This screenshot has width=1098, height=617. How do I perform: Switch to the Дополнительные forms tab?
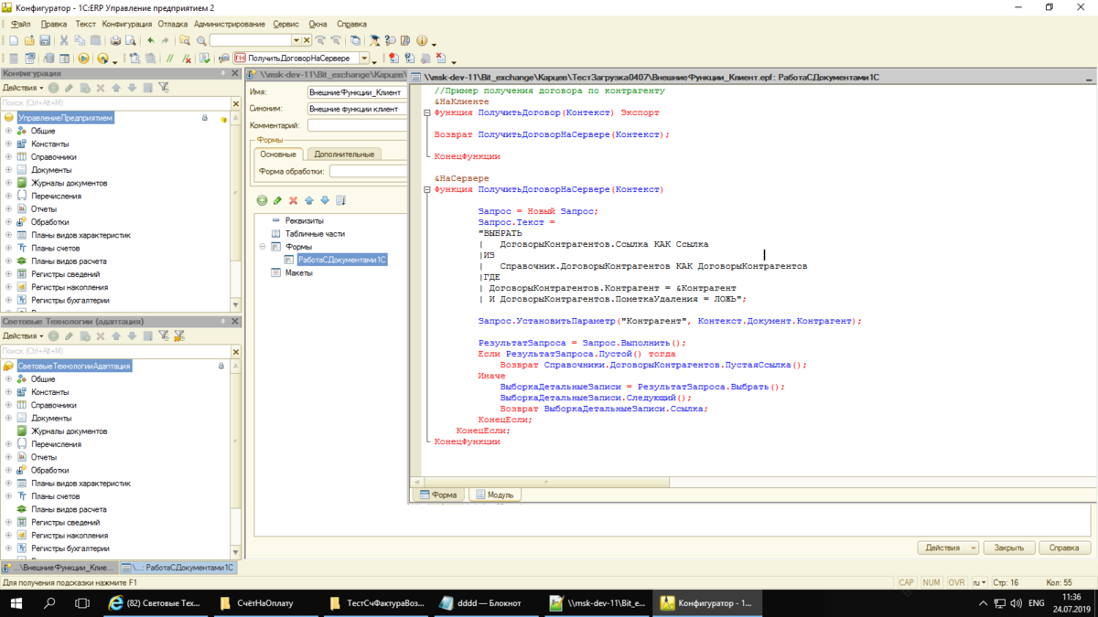click(344, 154)
